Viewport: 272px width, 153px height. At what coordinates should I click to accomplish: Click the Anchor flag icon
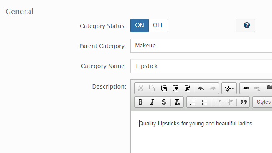[269, 88]
